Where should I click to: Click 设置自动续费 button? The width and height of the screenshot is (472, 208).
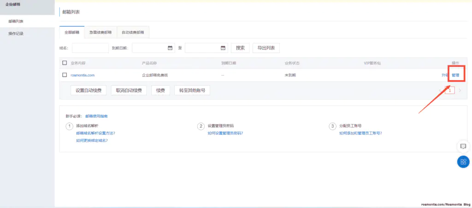click(88, 90)
